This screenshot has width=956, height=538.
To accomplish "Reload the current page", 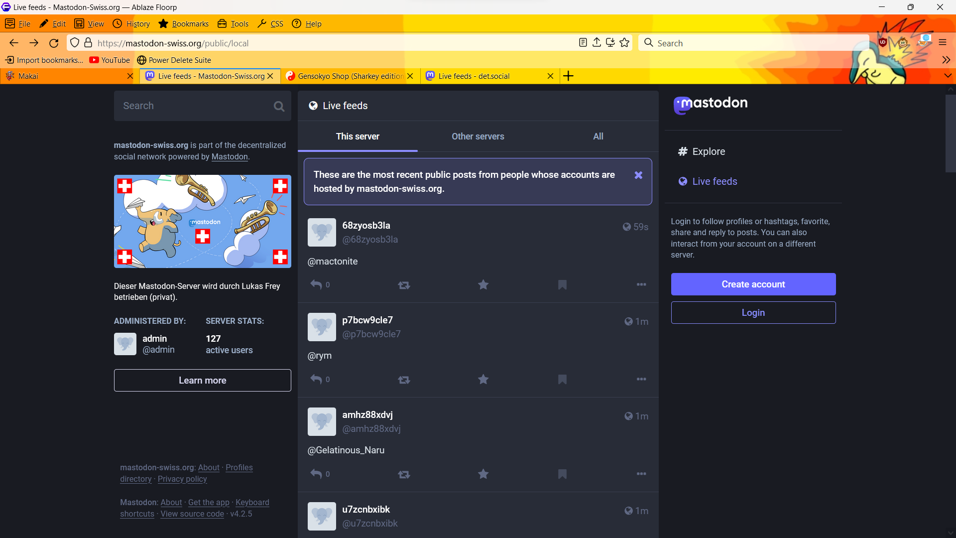I will click(x=54, y=43).
